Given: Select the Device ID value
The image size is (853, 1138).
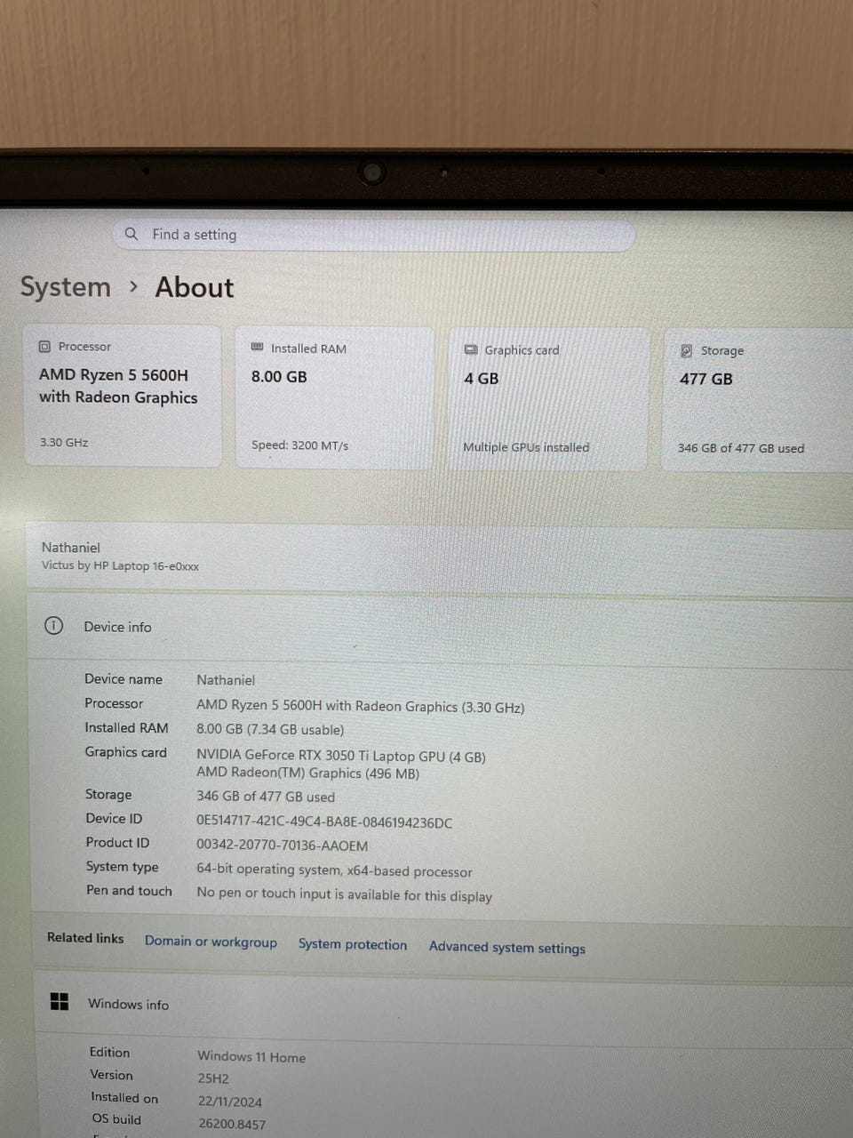Looking at the screenshot, I should (x=324, y=822).
